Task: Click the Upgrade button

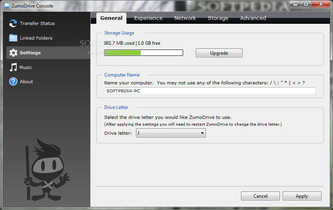Action: click(x=219, y=53)
